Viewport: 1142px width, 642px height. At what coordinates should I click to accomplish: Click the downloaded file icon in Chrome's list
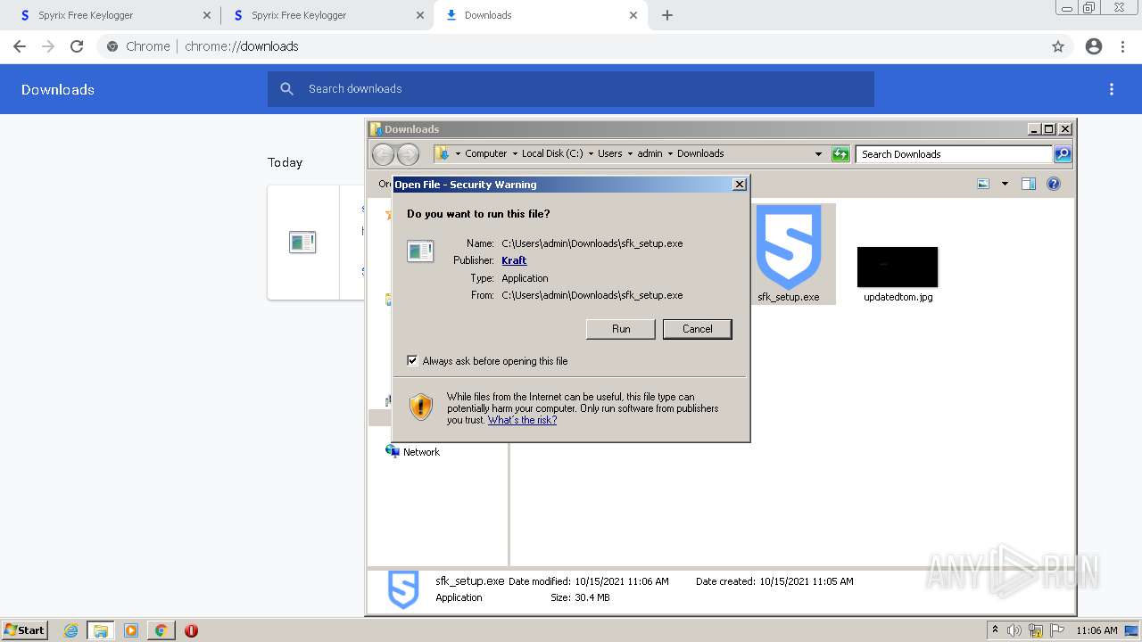pos(302,242)
